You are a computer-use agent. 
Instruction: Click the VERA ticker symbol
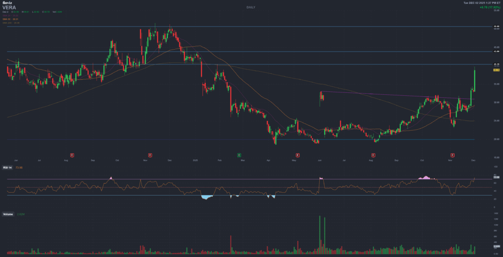tap(9, 8)
